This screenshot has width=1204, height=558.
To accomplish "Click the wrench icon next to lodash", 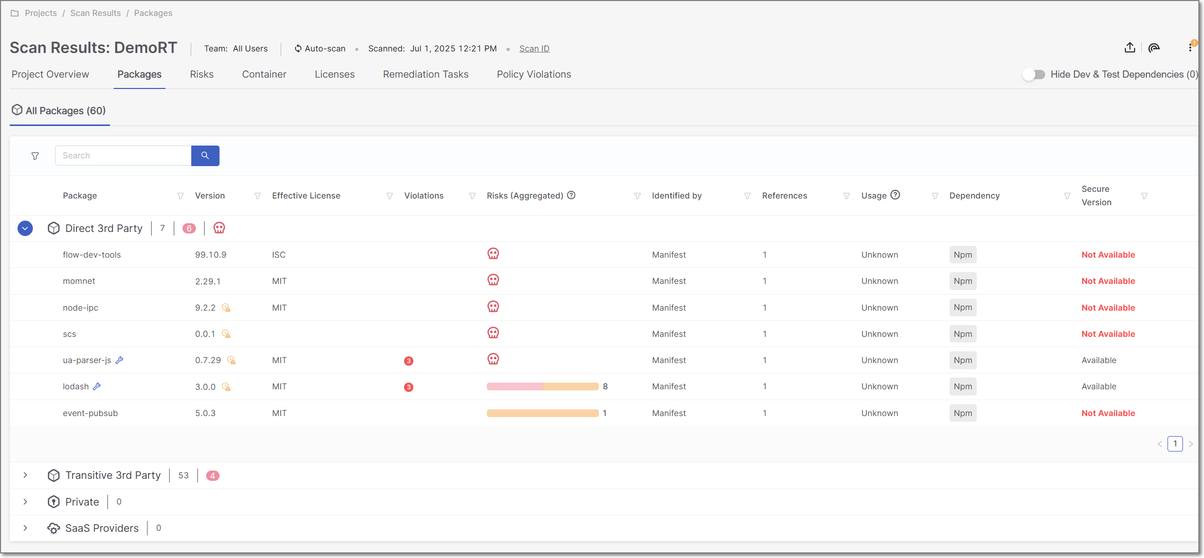I will click(x=97, y=386).
